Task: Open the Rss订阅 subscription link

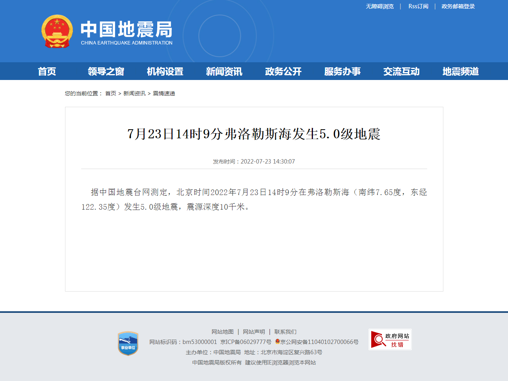Action: 418,6
